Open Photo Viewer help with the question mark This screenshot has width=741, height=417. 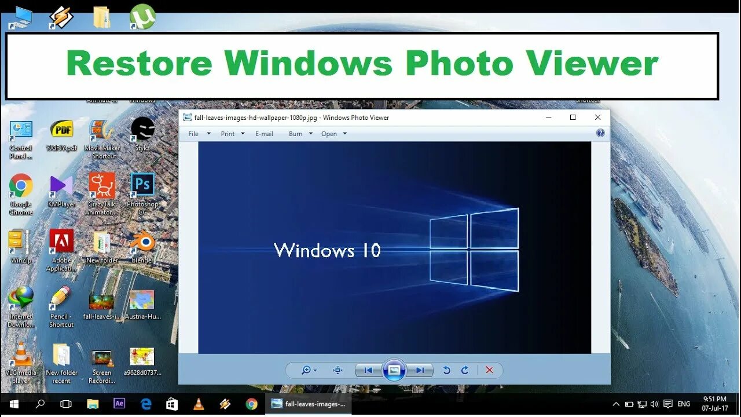click(600, 133)
